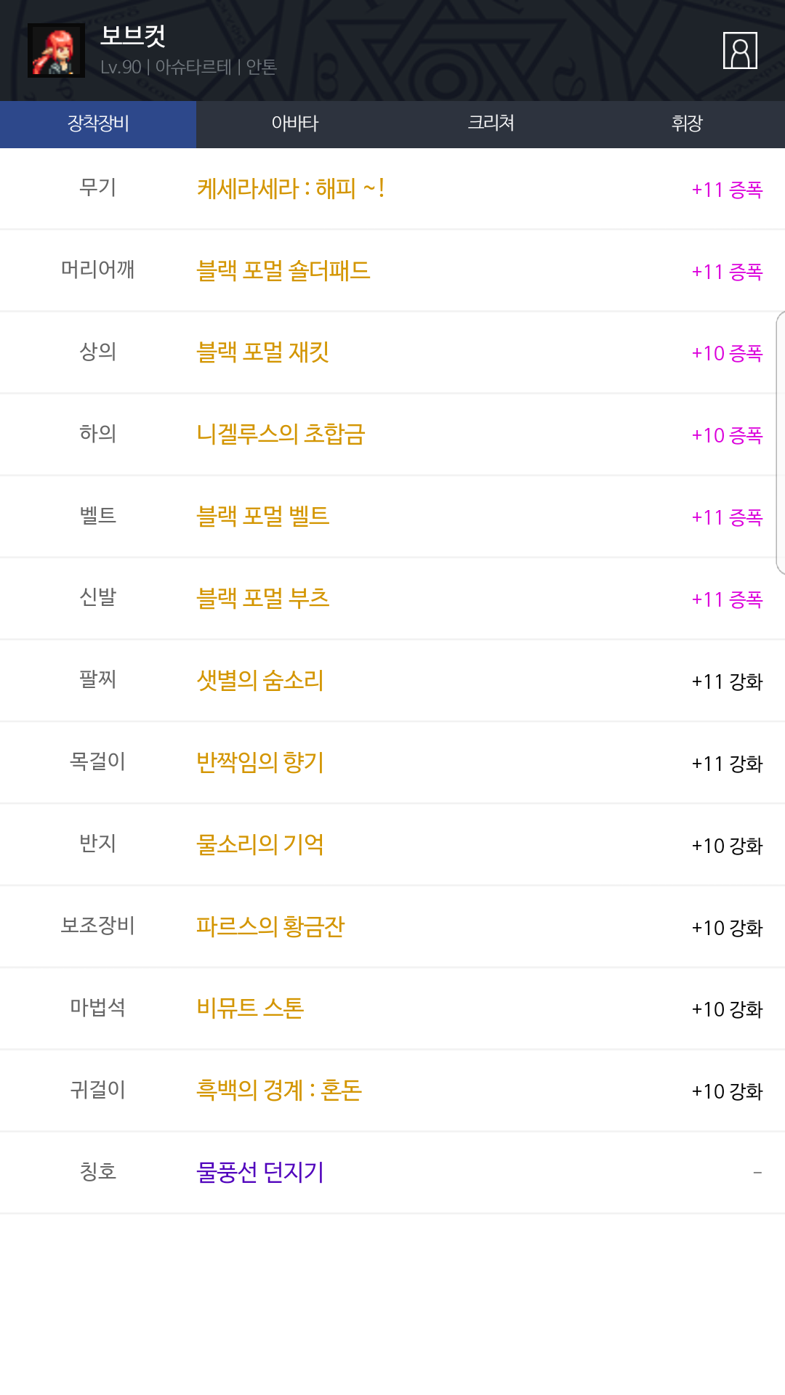Click necklace item 반짝임의 향기

pyautogui.click(x=259, y=763)
